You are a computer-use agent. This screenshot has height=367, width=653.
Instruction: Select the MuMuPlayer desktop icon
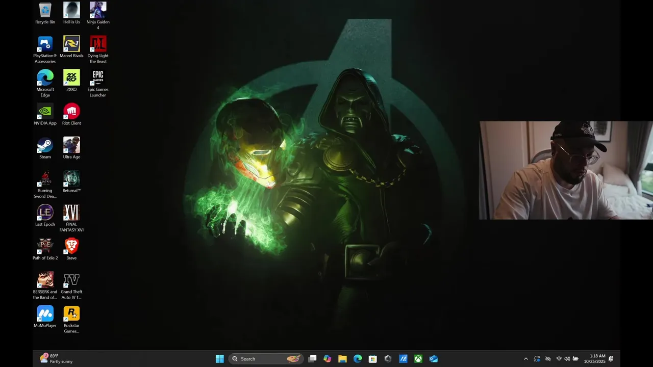(x=45, y=317)
